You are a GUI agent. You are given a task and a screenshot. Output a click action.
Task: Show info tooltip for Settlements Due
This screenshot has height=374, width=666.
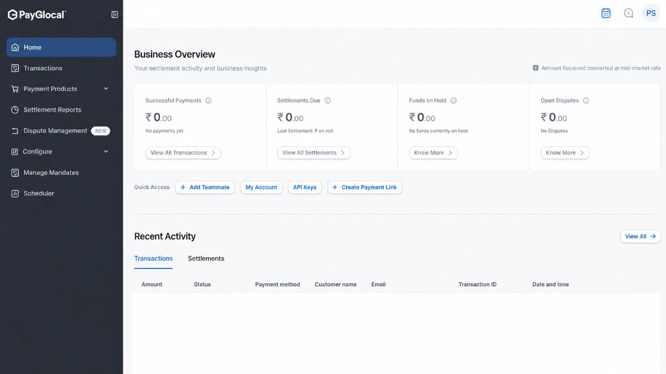click(x=328, y=101)
